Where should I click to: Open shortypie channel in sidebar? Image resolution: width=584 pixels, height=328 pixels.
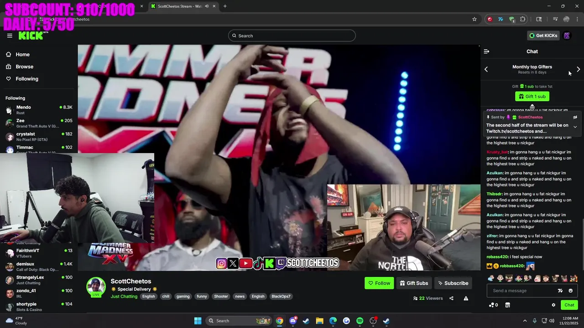pyautogui.click(x=39, y=307)
